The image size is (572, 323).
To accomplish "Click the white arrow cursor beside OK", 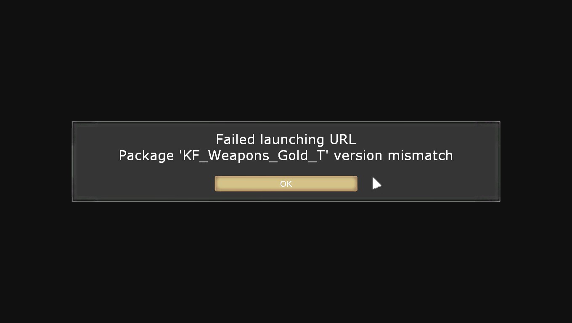I will 376,183.
